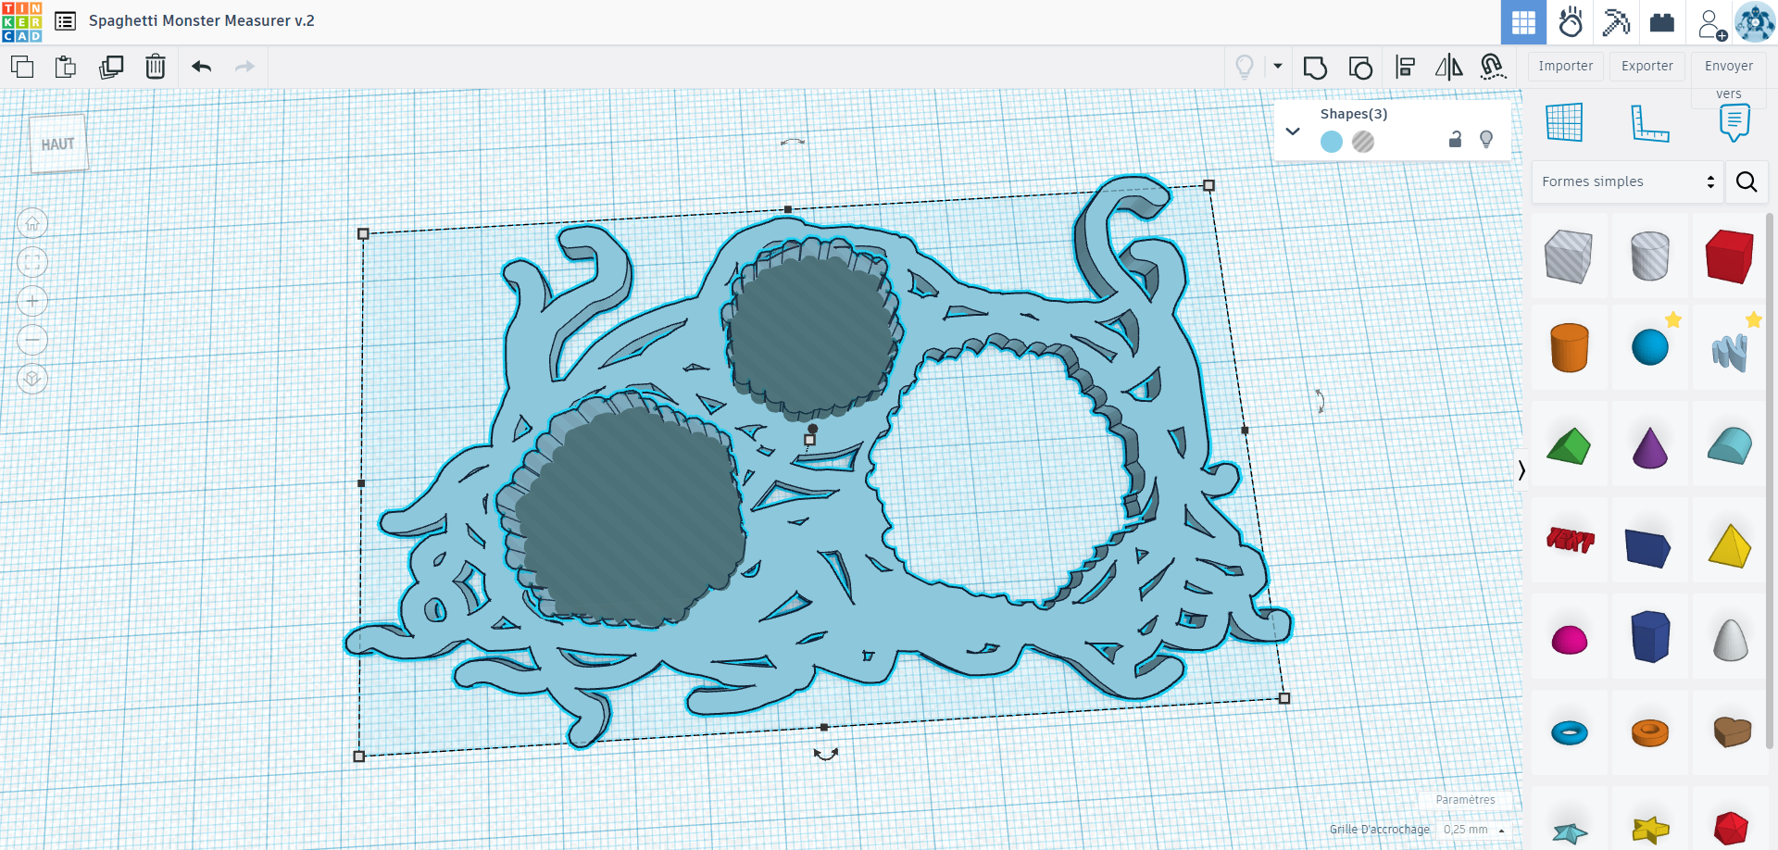Invite a collaborator via person-plus icon
The height and width of the screenshot is (850, 1778).
click(1711, 24)
